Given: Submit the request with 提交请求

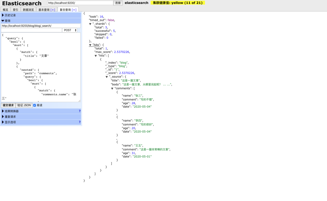Looking at the screenshot, I should (8, 105).
